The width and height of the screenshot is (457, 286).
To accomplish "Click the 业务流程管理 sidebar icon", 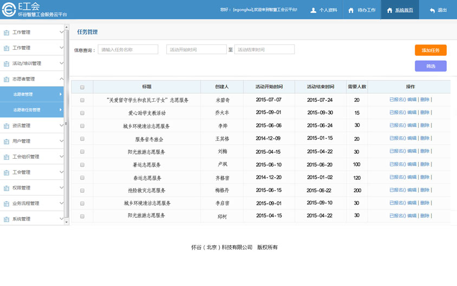I will (6, 204).
